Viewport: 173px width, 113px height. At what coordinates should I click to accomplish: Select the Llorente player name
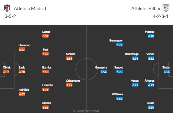(x=48, y=85)
